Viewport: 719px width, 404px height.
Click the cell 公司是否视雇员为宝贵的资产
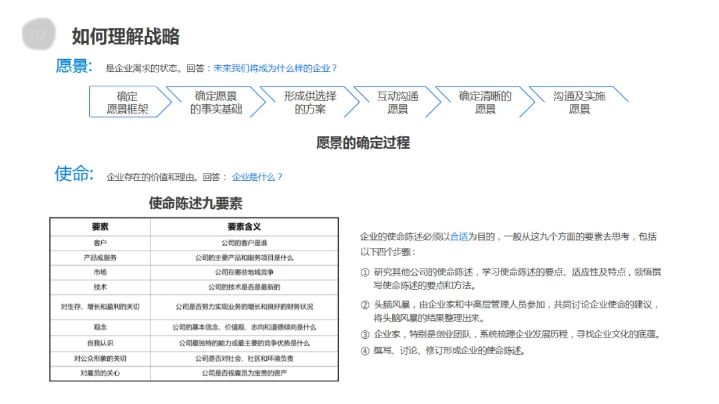[x=244, y=373]
